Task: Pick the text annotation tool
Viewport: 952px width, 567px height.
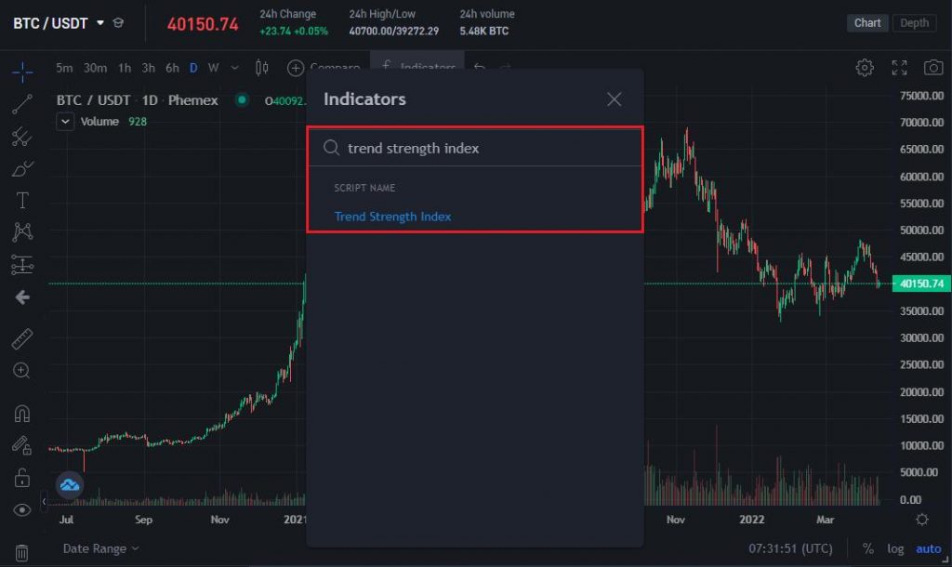Action: [x=22, y=200]
